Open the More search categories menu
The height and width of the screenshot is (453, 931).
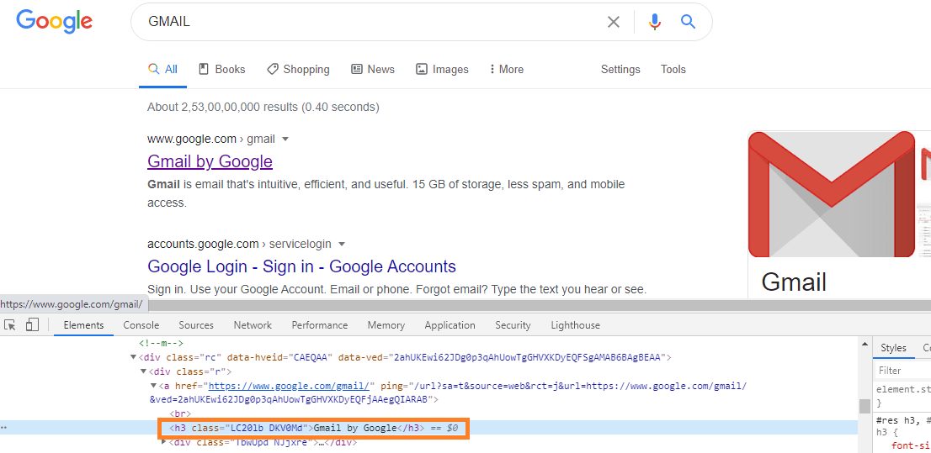click(506, 70)
